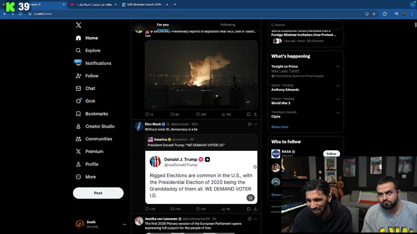Follow the NASA account
The width and height of the screenshot is (417, 234).
[x=331, y=154]
